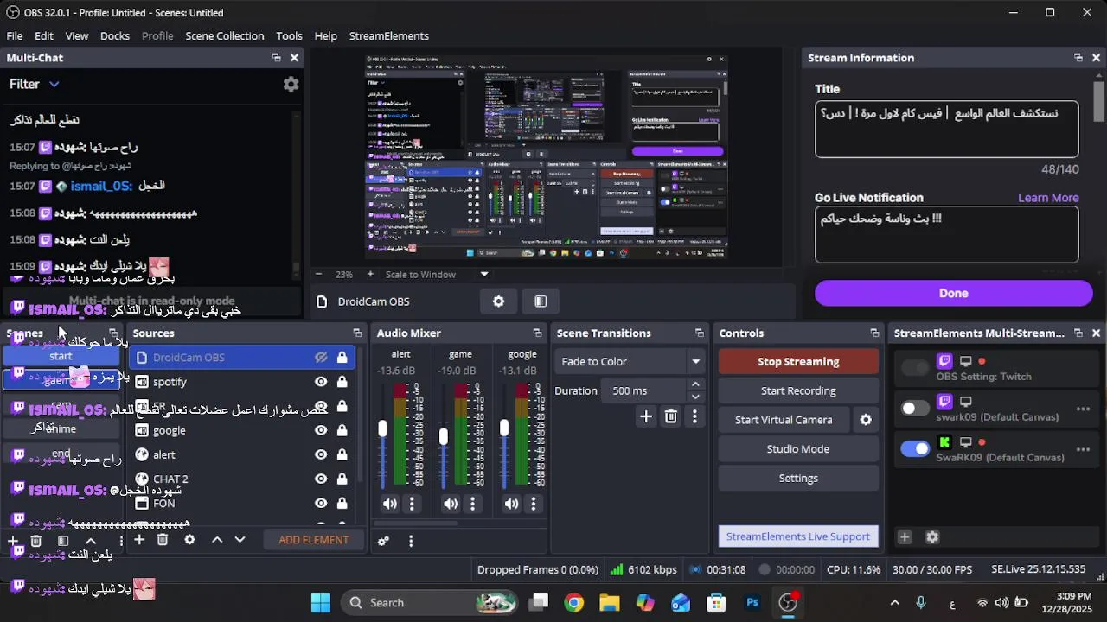Unlock the spotify source
1107x622 pixels.
(342, 382)
